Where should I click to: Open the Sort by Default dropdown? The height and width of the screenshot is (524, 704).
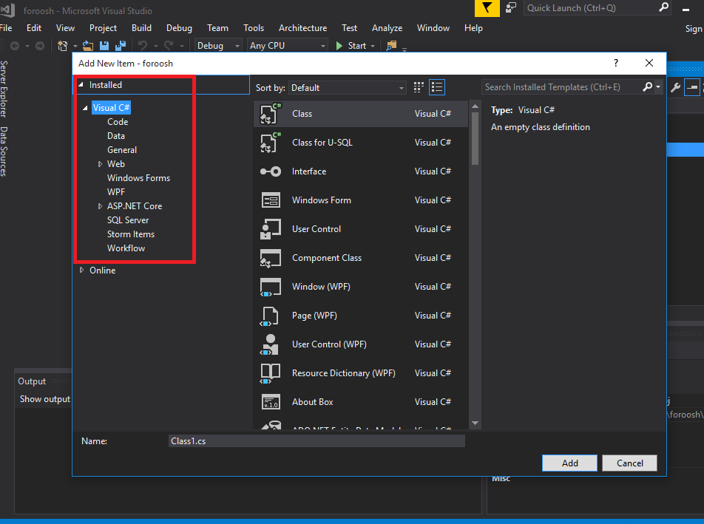348,88
